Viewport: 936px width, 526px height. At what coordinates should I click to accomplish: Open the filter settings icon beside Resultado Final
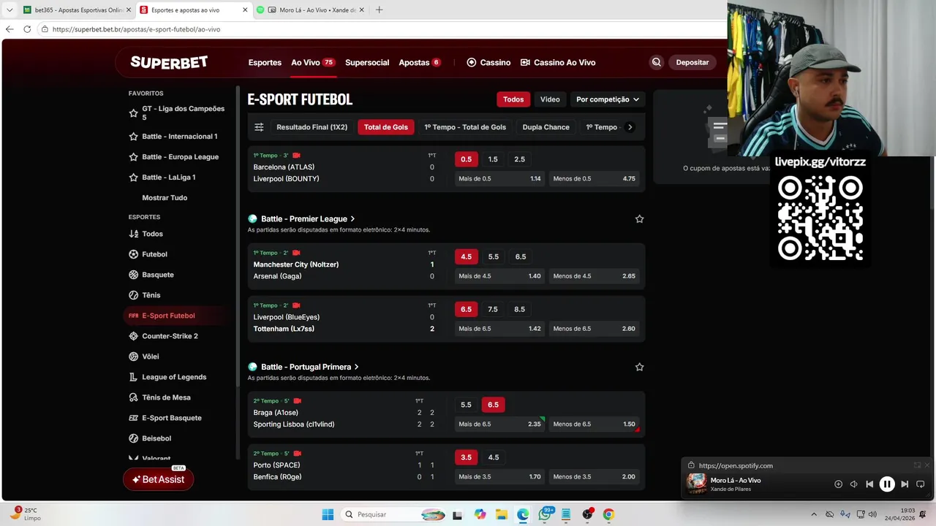tap(259, 127)
